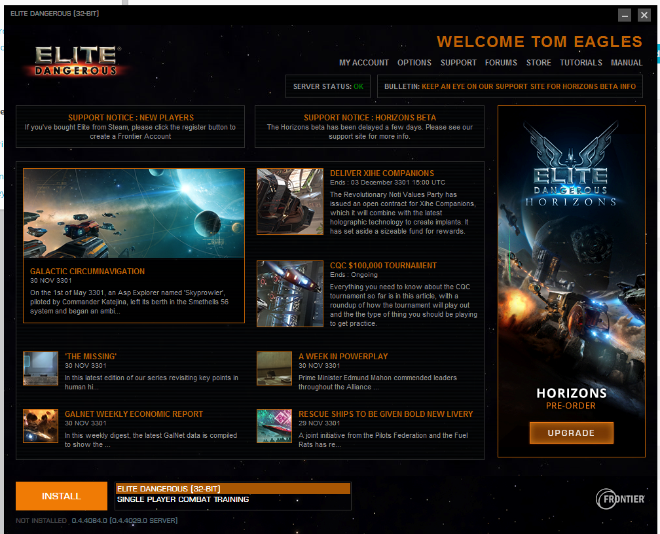Image resolution: width=660 pixels, height=534 pixels.
Task: Visit the Store
Action: pos(538,63)
